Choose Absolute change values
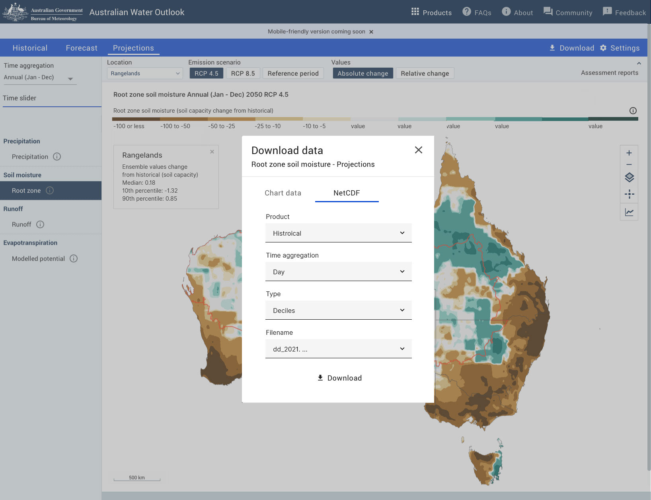This screenshot has width=651, height=500. pyautogui.click(x=363, y=73)
